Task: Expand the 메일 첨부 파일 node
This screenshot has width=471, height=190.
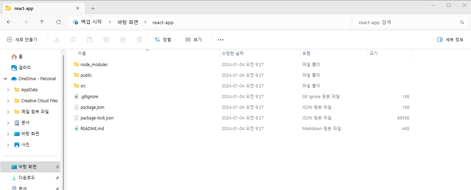Action: click(8, 112)
